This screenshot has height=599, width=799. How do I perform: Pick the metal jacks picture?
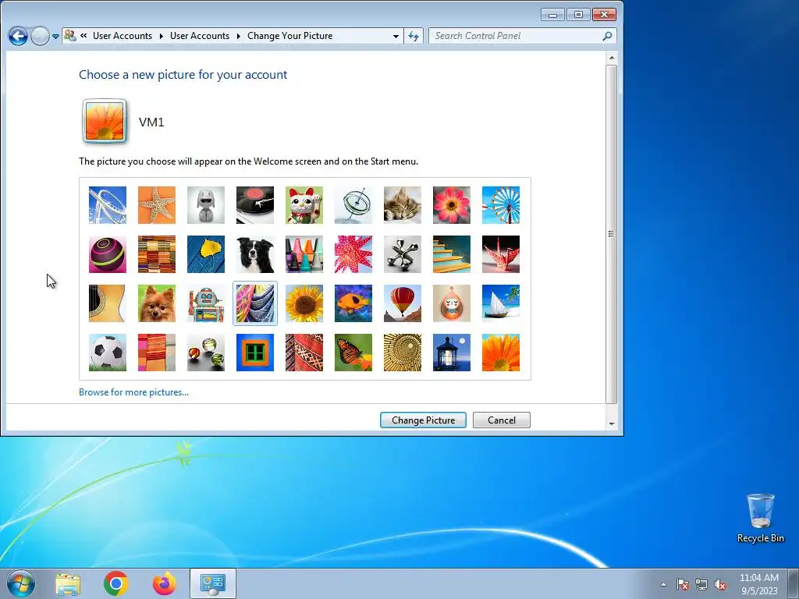coord(403,254)
